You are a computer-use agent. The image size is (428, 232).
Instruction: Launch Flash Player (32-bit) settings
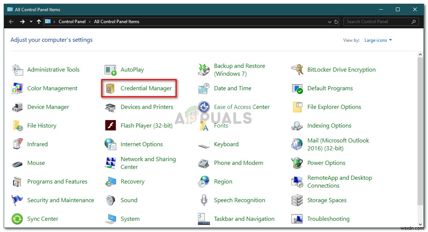click(x=146, y=126)
